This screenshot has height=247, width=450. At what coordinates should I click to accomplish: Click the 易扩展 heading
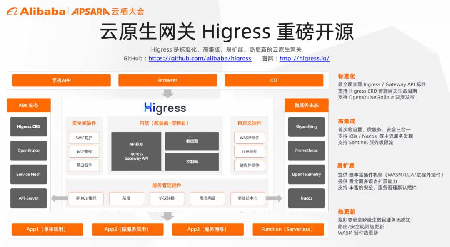(x=346, y=166)
